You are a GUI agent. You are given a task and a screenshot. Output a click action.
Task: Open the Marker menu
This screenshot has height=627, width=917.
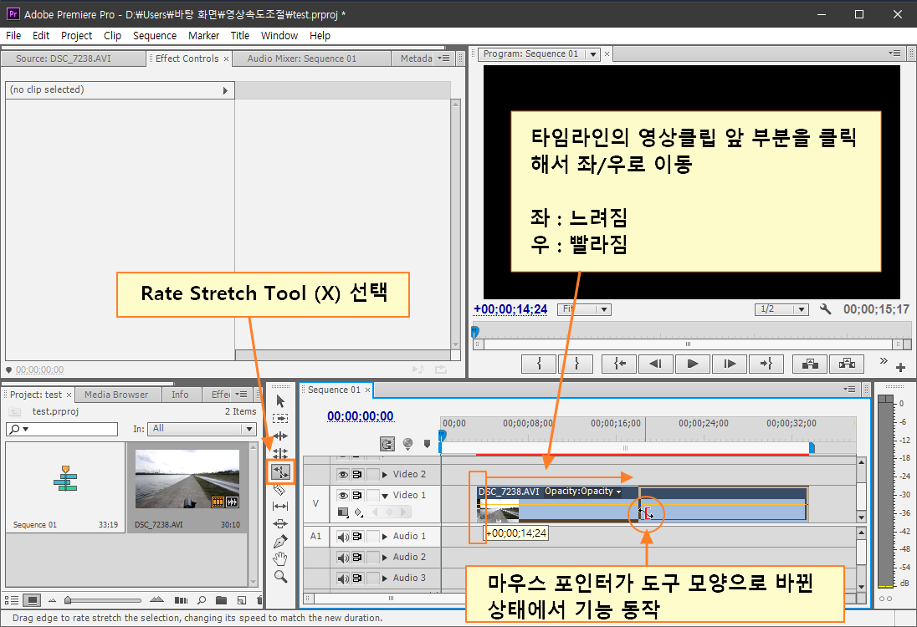(x=203, y=36)
